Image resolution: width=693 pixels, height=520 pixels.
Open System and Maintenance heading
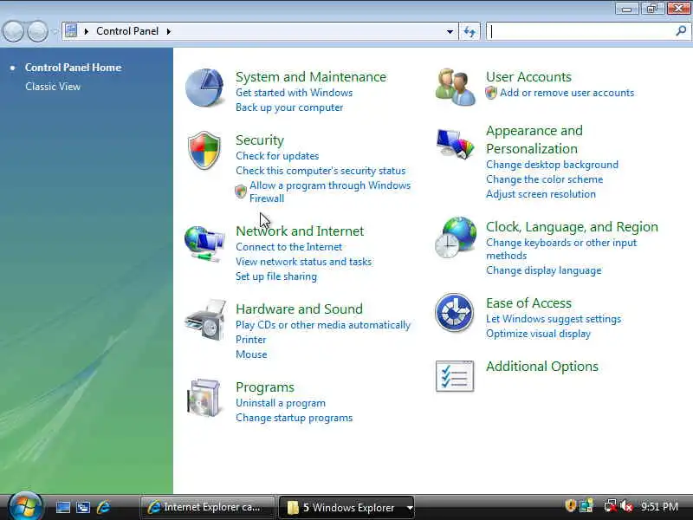click(311, 76)
